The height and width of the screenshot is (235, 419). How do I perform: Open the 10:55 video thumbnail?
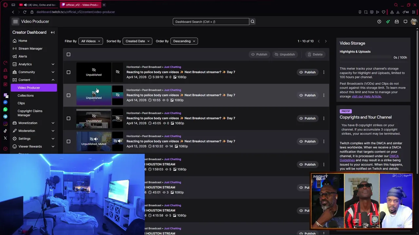click(x=94, y=95)
